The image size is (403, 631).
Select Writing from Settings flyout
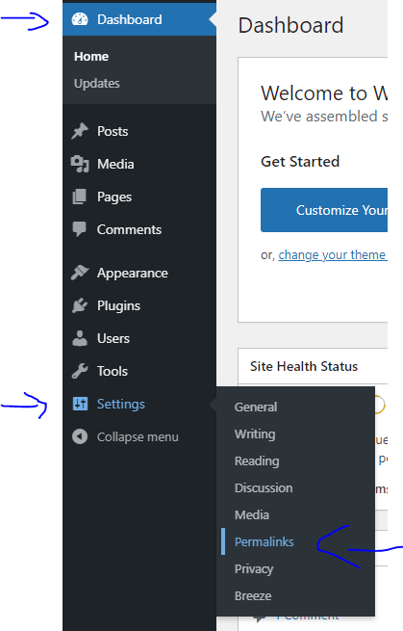[x=255, y=434]
